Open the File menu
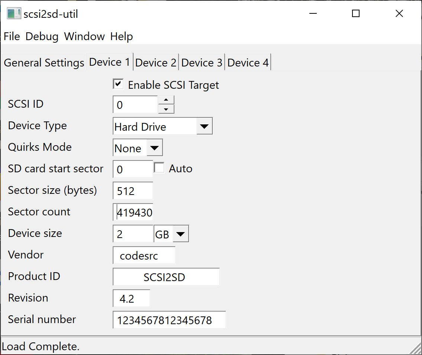 click(x=12, y=36)
